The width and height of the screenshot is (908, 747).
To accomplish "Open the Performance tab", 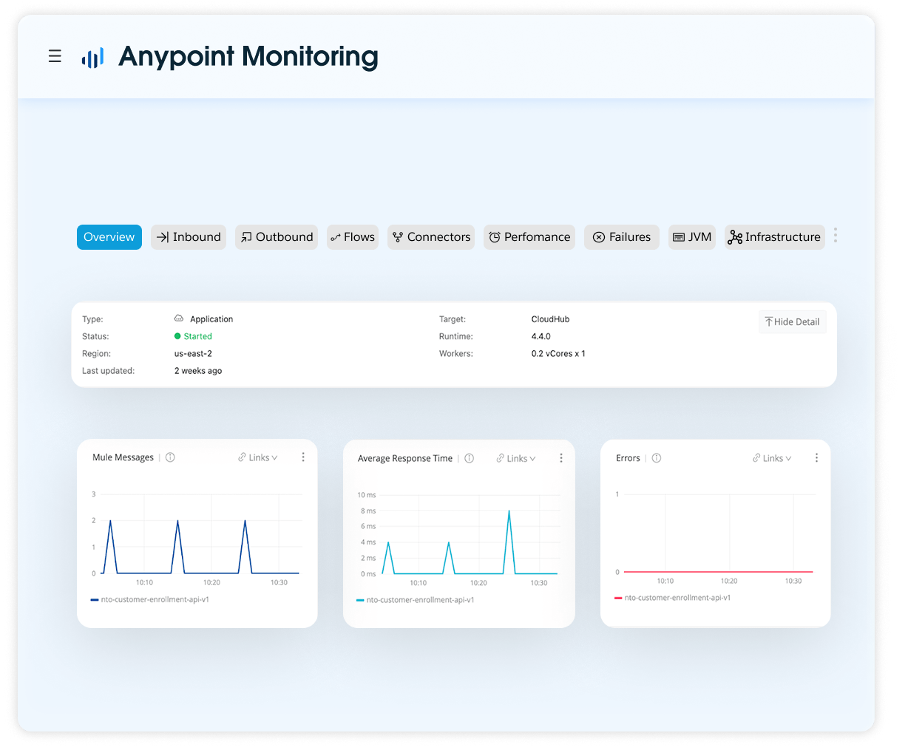I will [529, 236].
